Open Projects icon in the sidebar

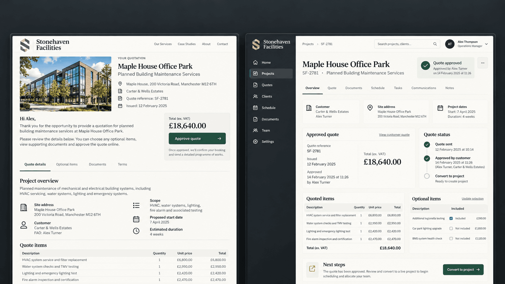pyautogui.click(x=256, y=74)
